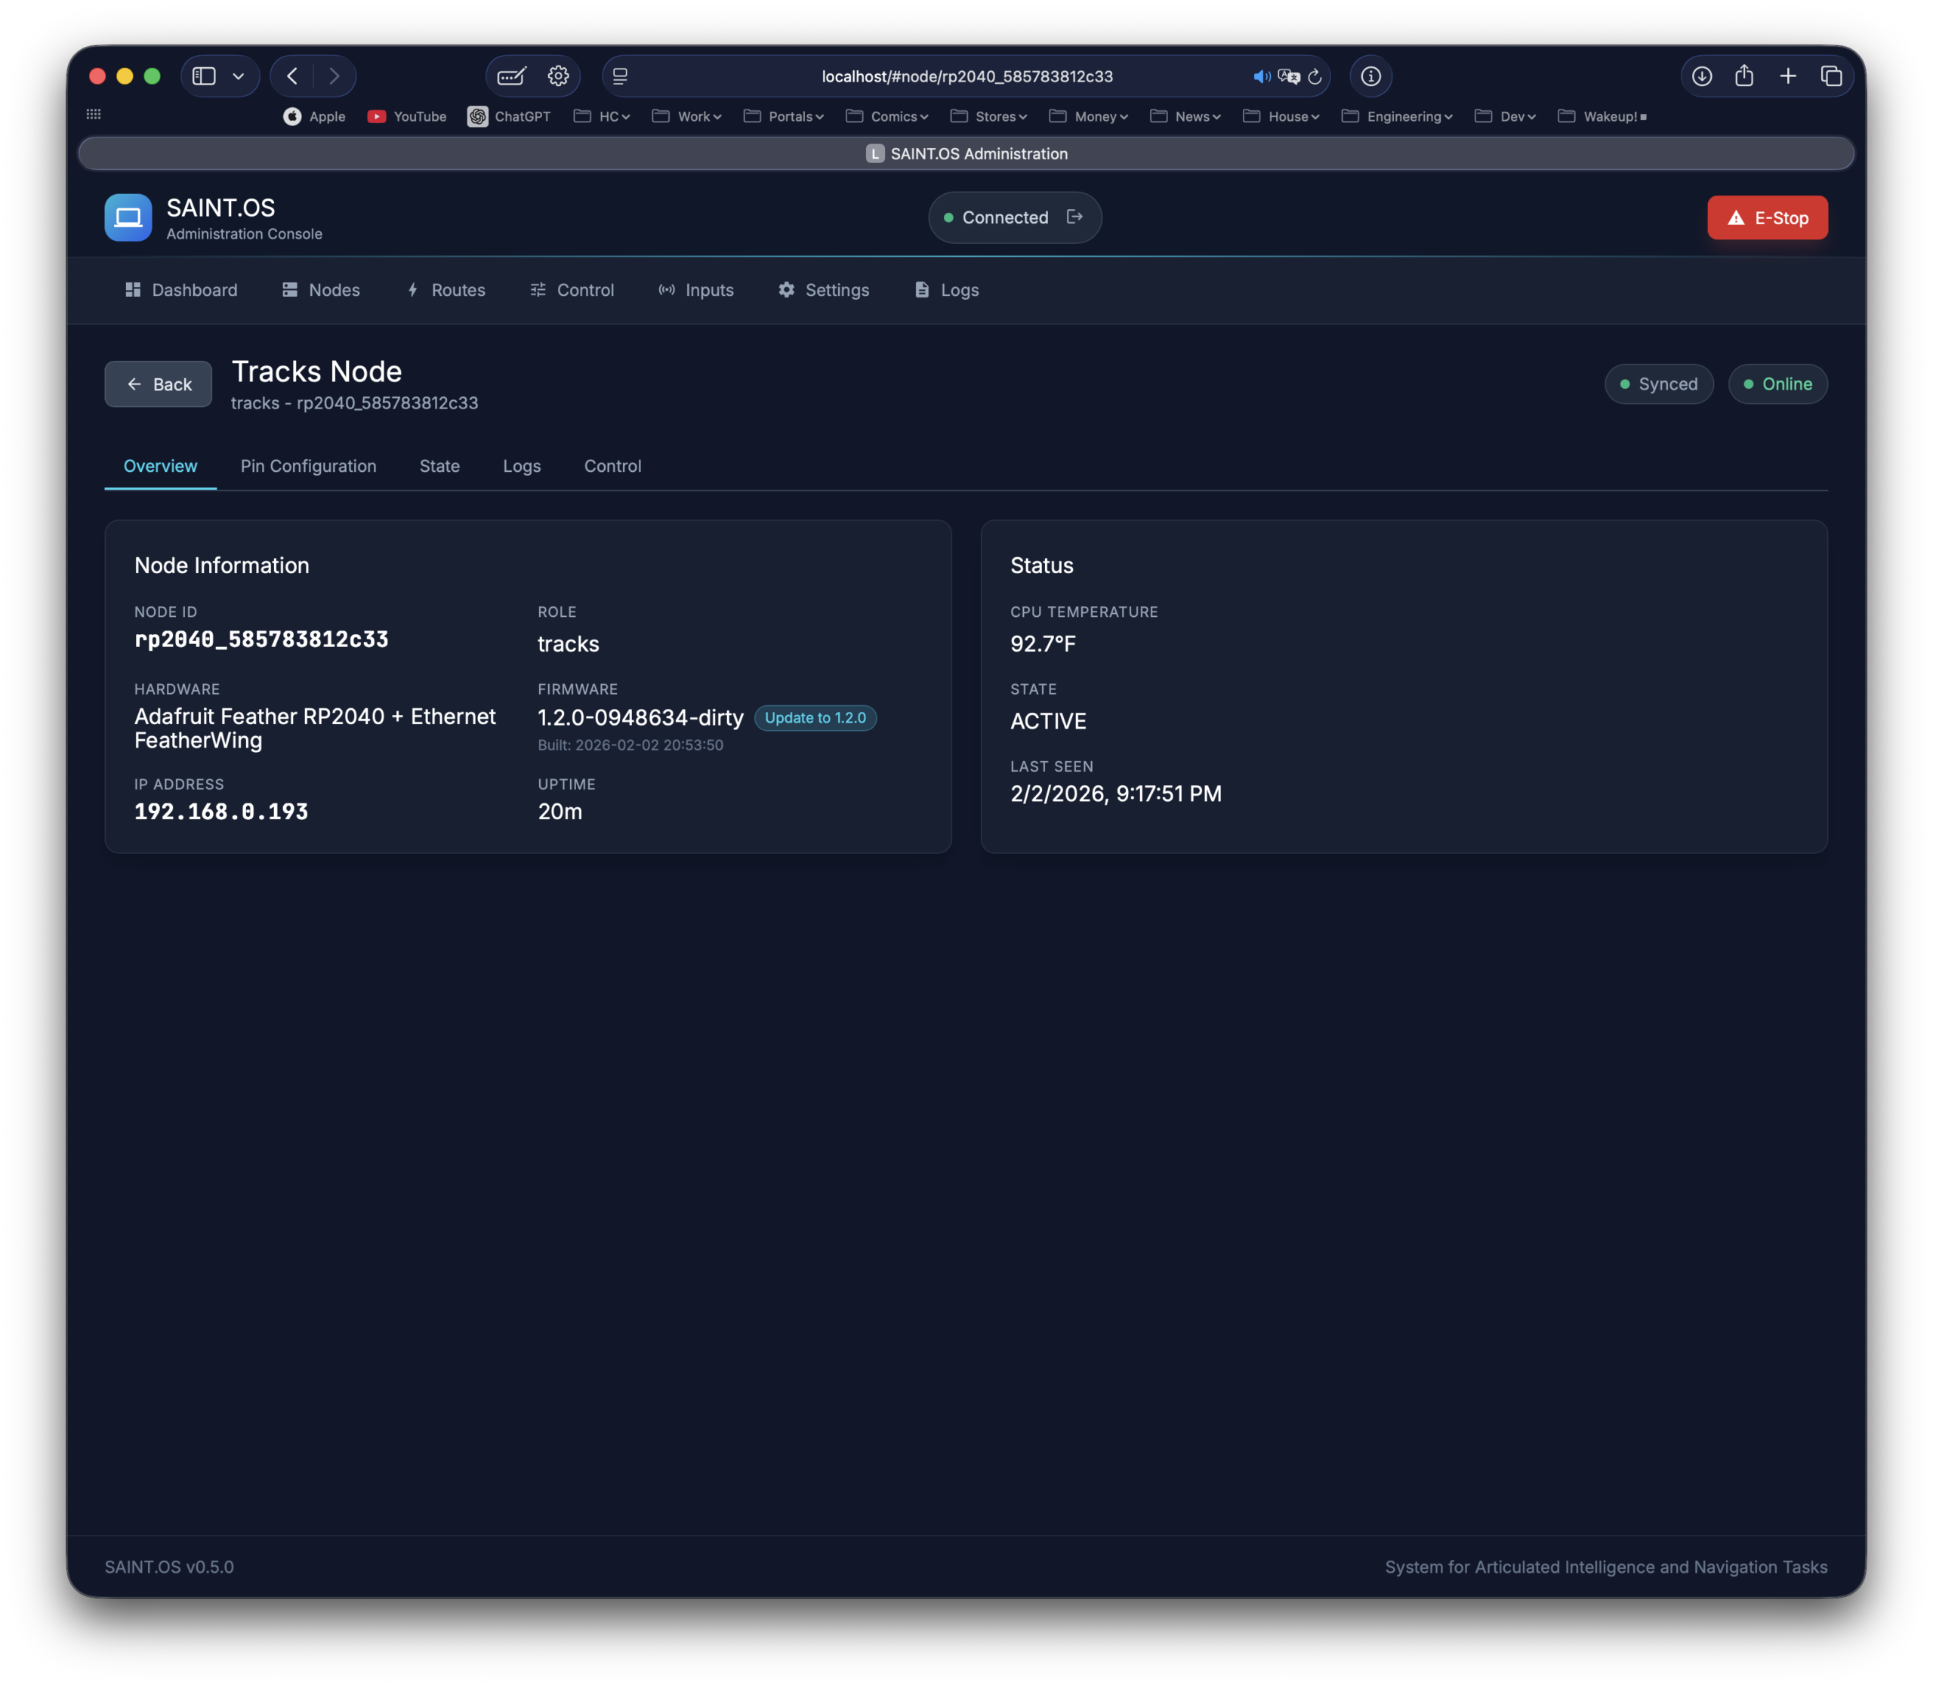Viewport: 1933px width, 1686px height.
Task: Click the Adafruit Feather RP2040 hardware text
Action: (316, 728)
